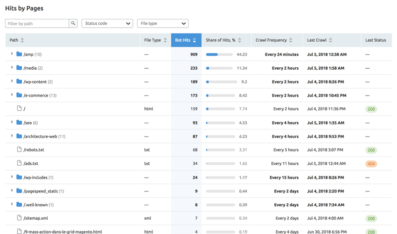This screenshot has height=234, width=397.
Task: Click the /e-commerce folder icon
Action: point(19,95)
